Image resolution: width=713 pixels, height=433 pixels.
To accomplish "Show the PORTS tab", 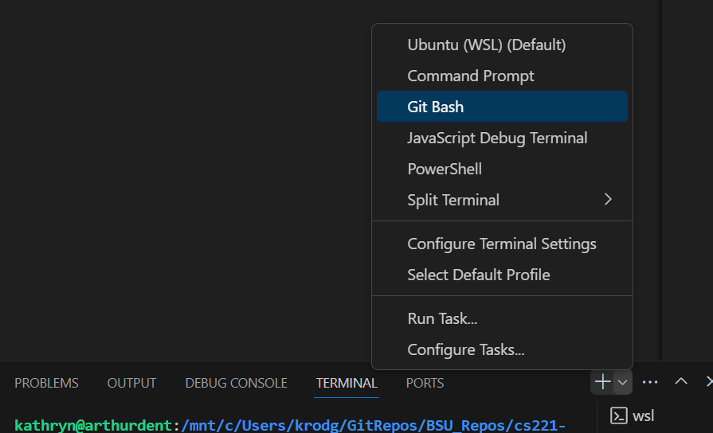I will click(x=425, y=383).
